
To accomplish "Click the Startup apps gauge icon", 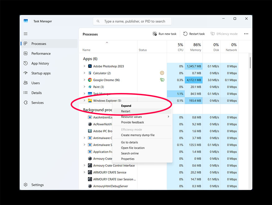I will (x=26, y=73).
